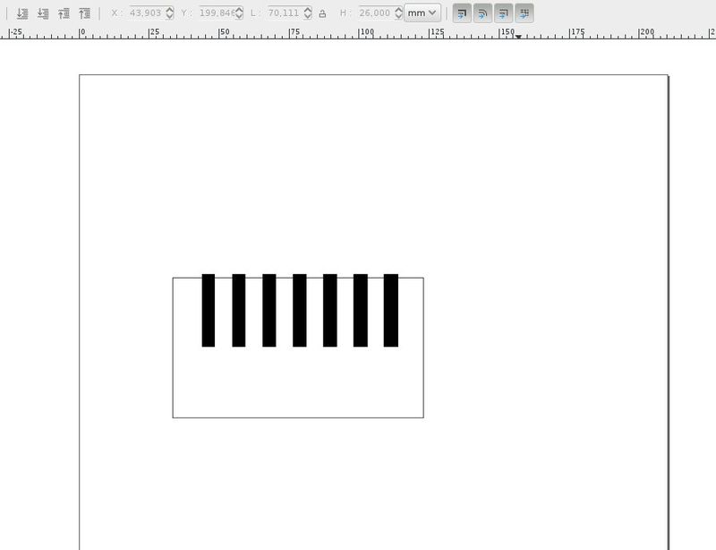Select the rightmost black vertical bar
The image size is (716, 550).
pyautogui.click(x=391, y=311)
